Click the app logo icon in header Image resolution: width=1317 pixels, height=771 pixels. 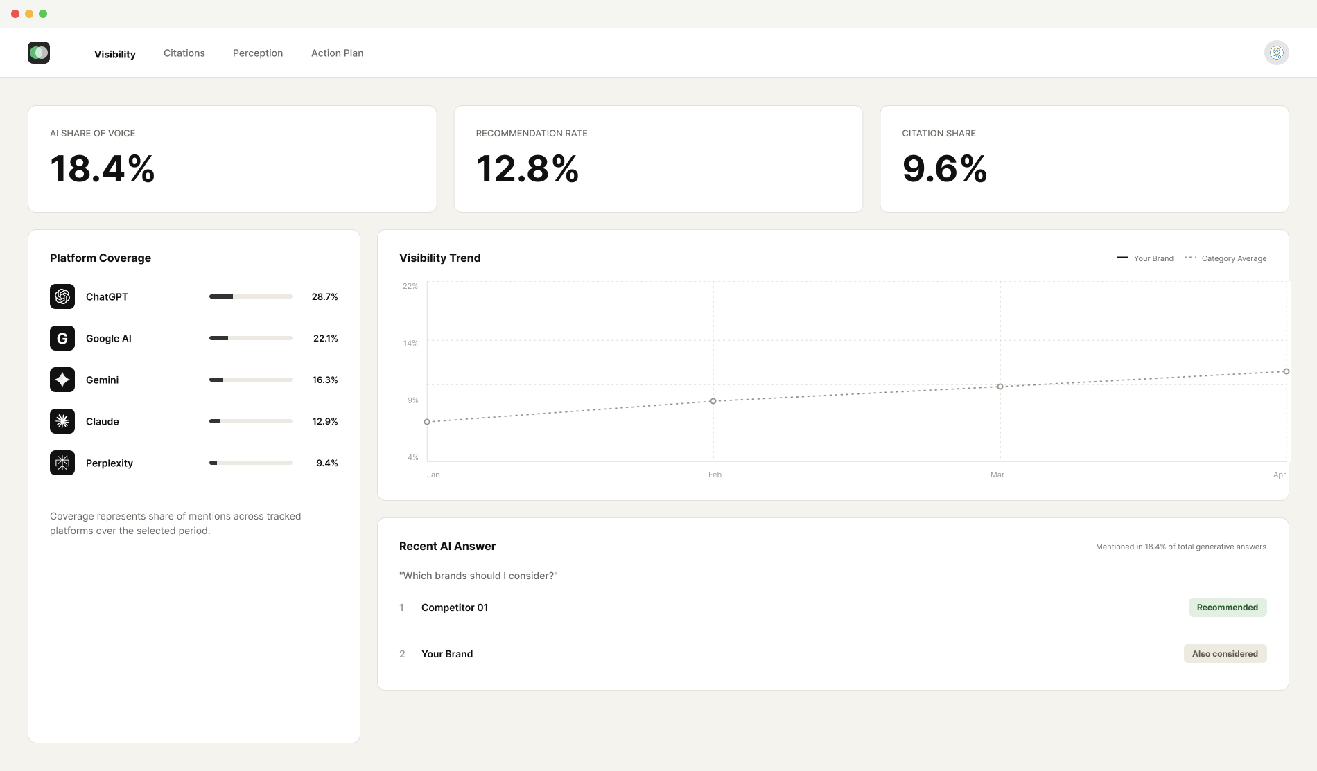point(39,53)
